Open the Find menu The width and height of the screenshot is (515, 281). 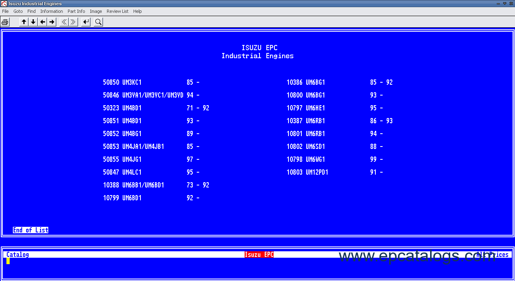point(31,11)
